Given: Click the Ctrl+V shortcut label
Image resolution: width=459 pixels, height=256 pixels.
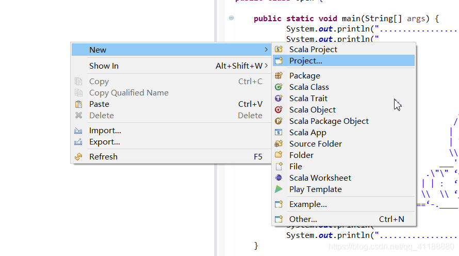Looking at the screenshot, I should click(x=250, y=104).
